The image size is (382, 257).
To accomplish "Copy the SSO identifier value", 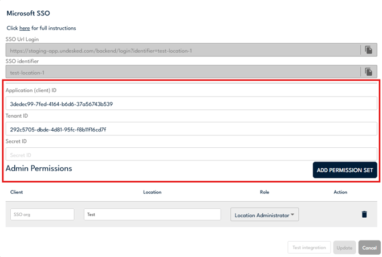I will tap(368, 72).
